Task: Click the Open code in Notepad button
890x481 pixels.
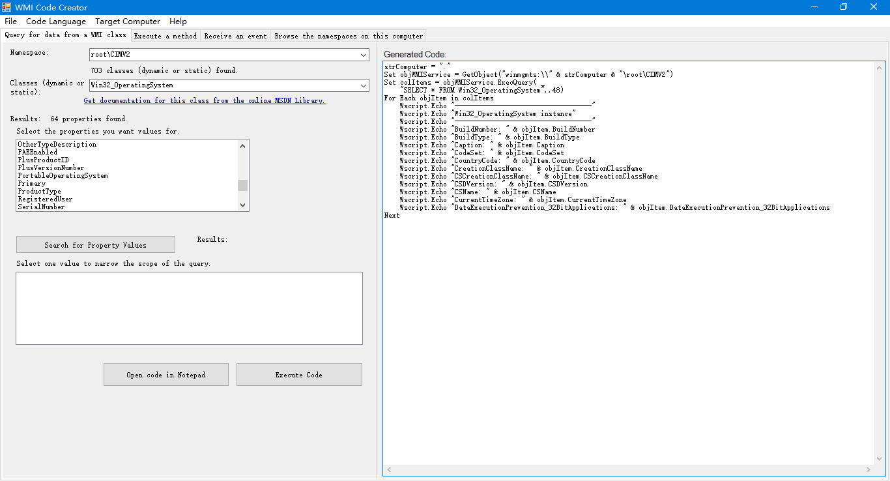Action: (165, 374)
